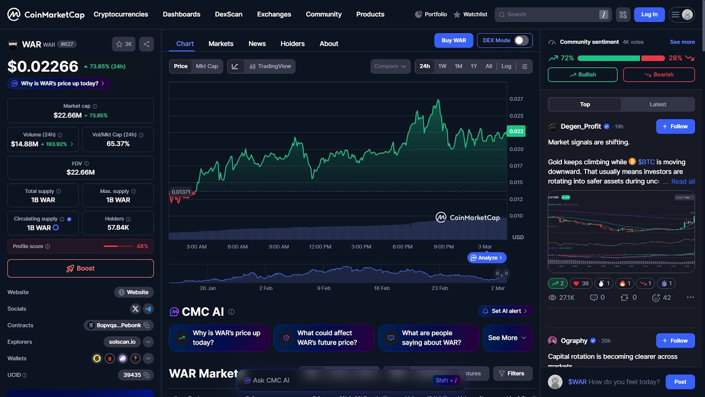
Task: Open the TradingView chart mode
Action: (x=270, y=66)
